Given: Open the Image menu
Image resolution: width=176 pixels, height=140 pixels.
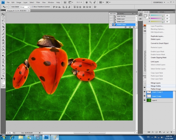Looking at the screenshot, I should [19, 2].
